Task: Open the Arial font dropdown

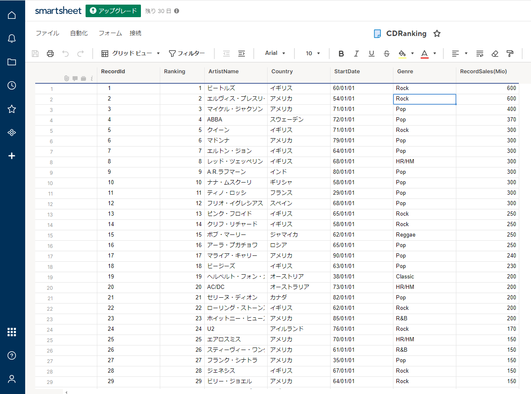Action: [275, 53]
